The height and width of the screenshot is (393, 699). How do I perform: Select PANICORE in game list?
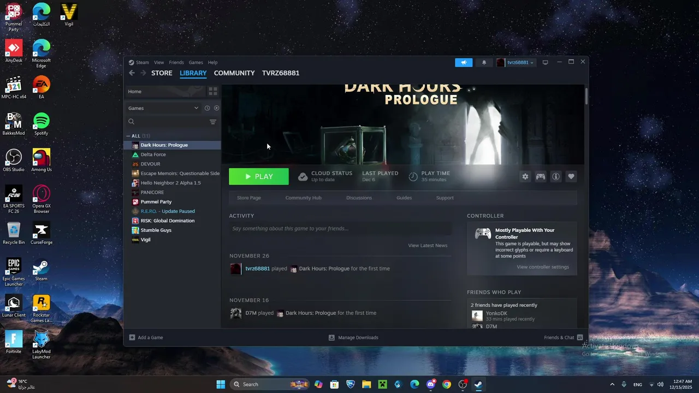173,192
